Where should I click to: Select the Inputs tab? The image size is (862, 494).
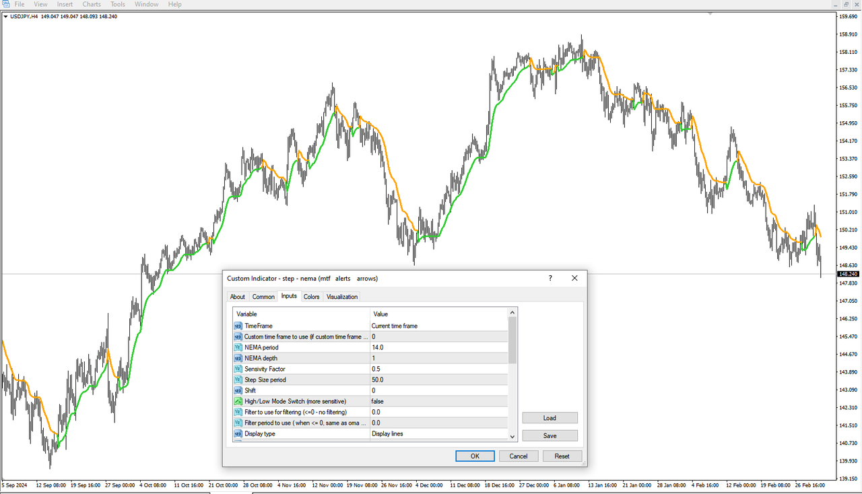click(289, 296)
